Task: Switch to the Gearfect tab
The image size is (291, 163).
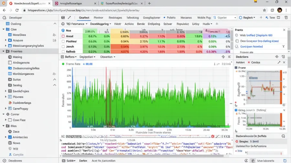Action: [84, 18]
